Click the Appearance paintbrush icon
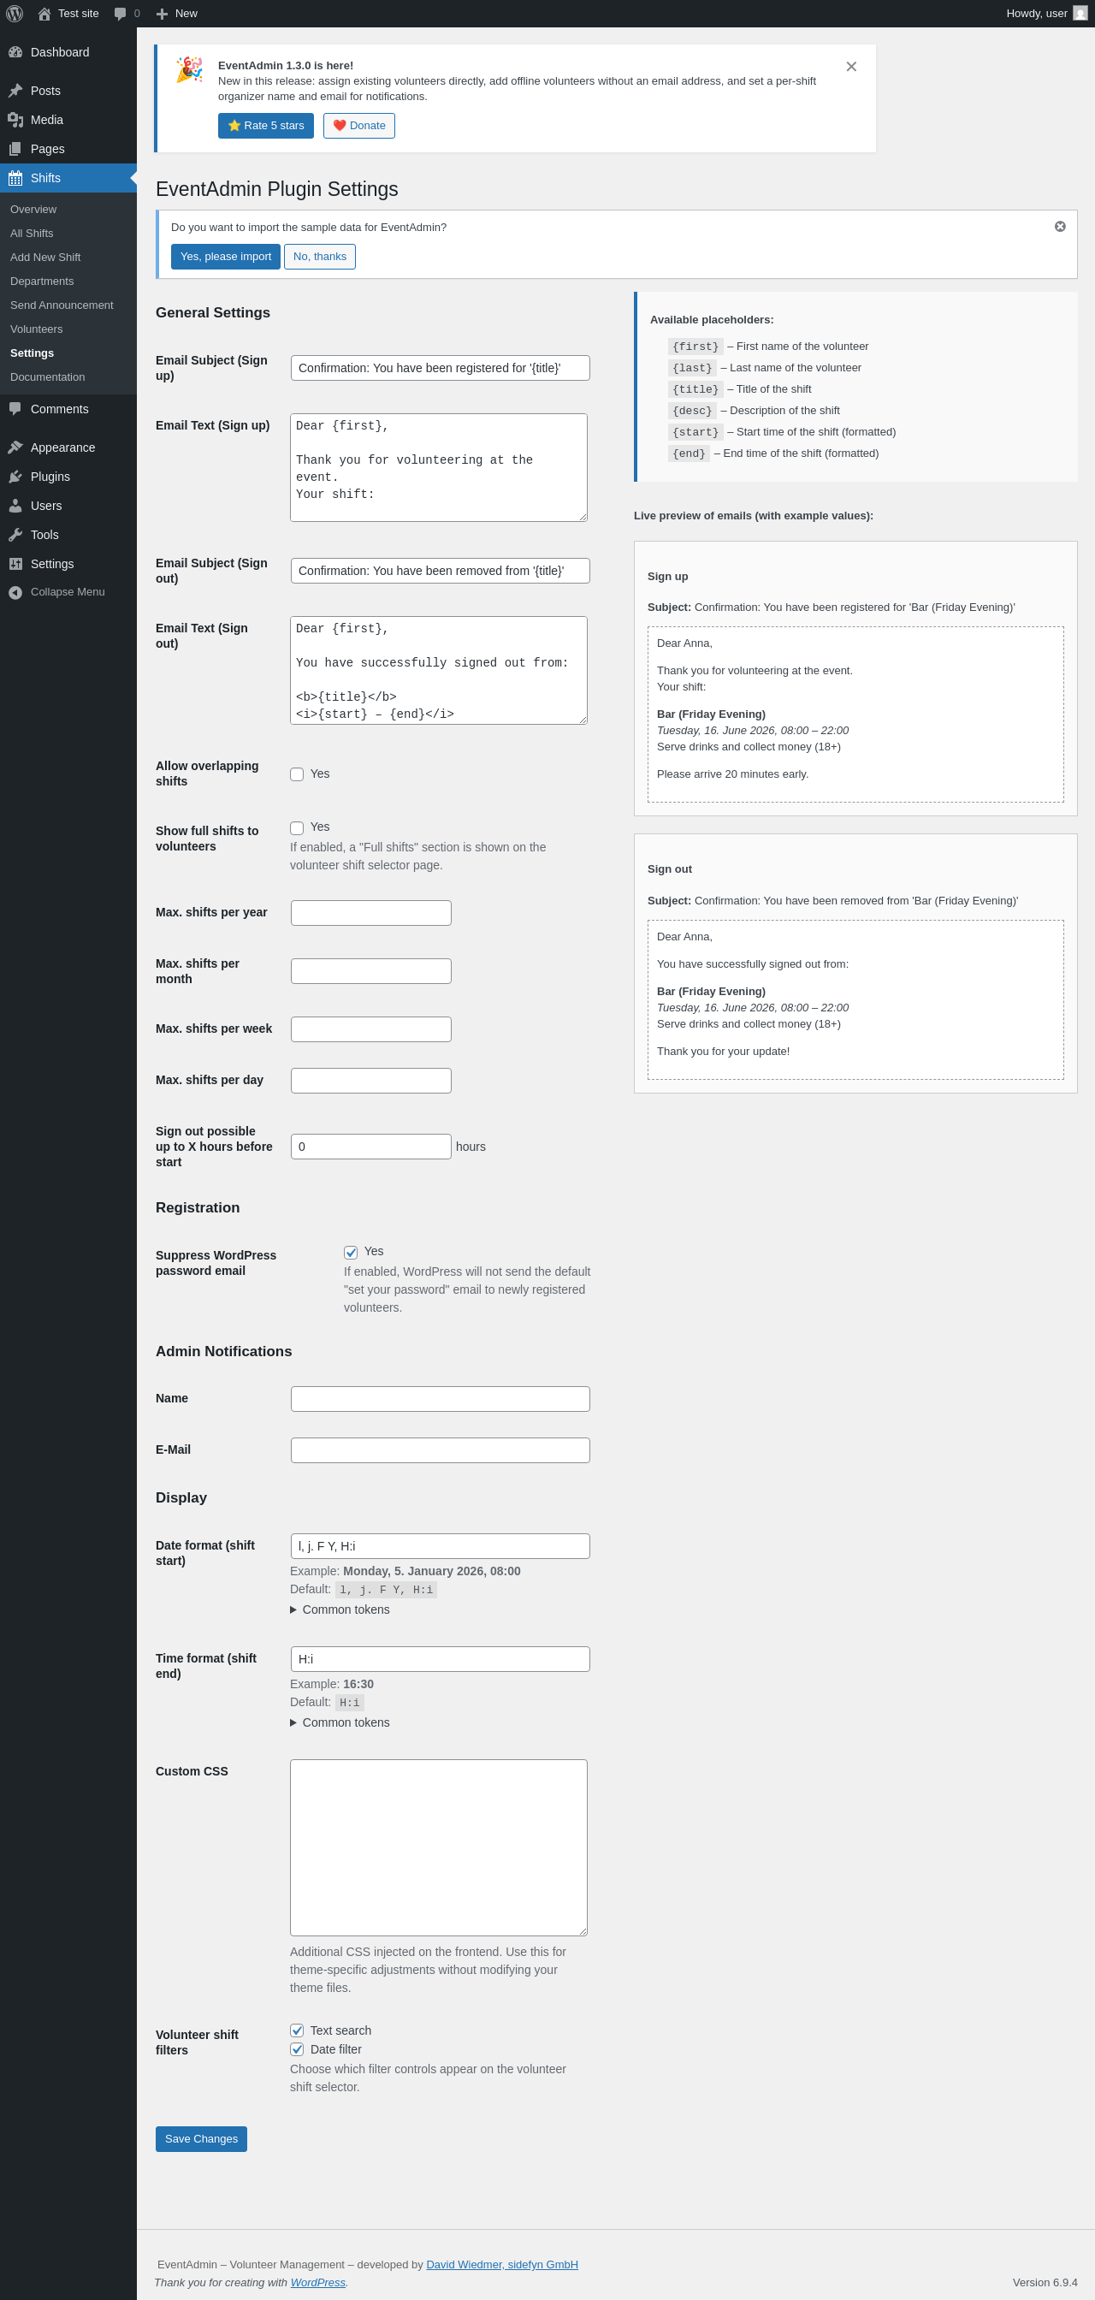 click(15, 448)
